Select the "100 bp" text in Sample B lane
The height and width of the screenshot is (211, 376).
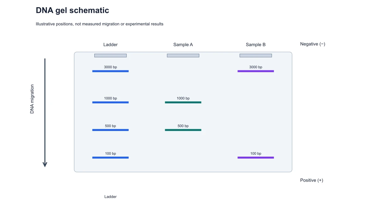pyautogui.click(x=256, y=153)
